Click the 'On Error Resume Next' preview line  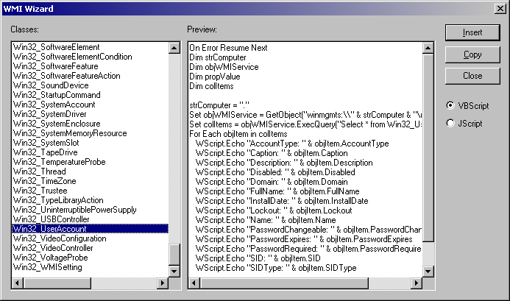pos(228,48)
